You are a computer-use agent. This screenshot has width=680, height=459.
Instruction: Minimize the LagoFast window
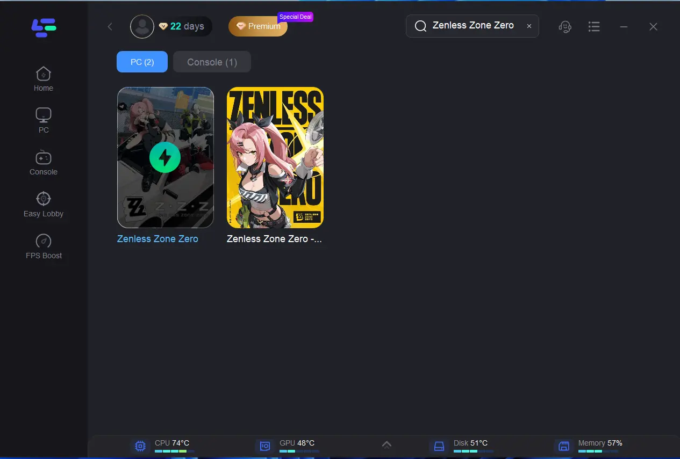pos(624,27)
